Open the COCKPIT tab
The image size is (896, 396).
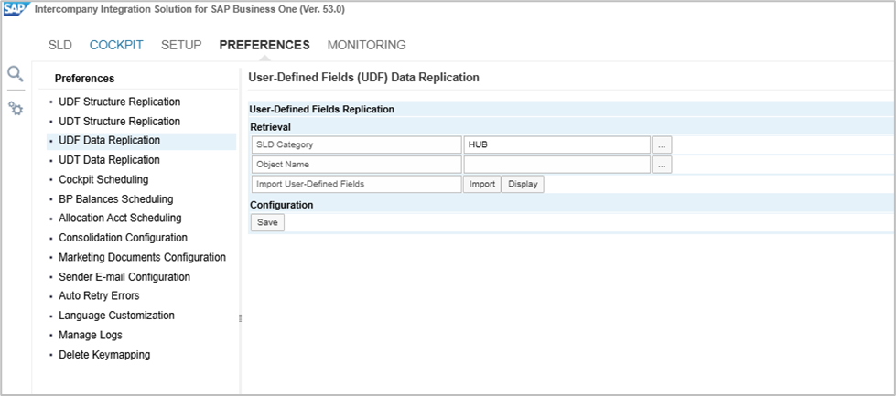(x=116, y=45)
